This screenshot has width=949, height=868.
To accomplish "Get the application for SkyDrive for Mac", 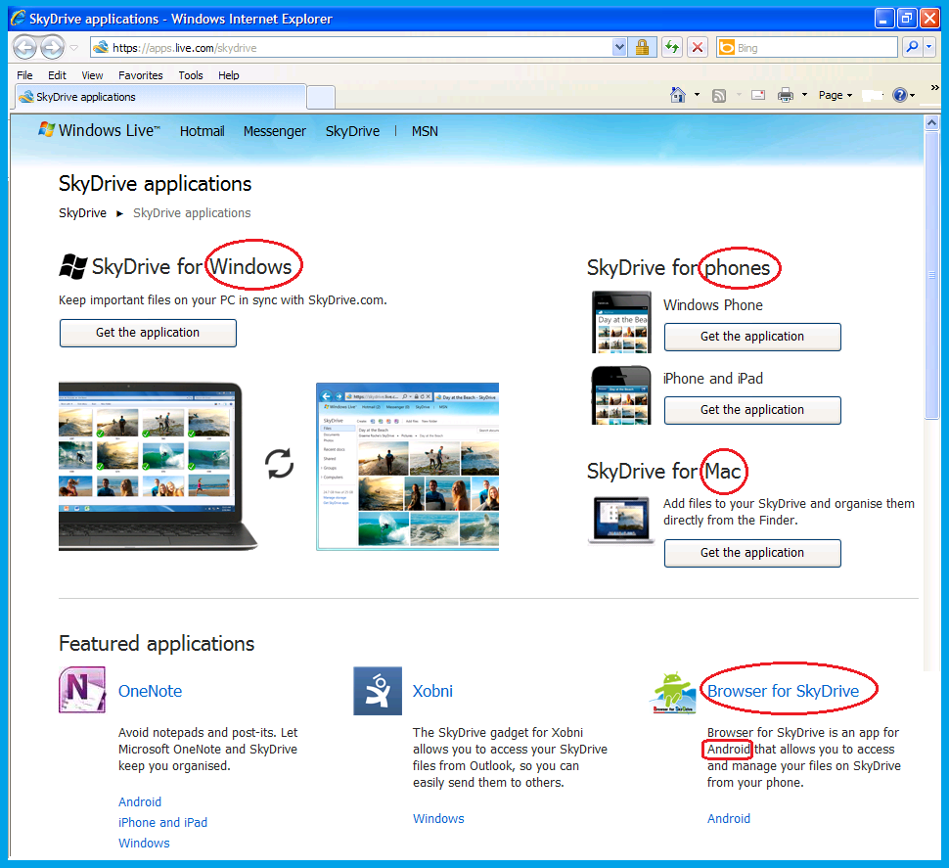I will pyautogui.click(x=752, y=553).
